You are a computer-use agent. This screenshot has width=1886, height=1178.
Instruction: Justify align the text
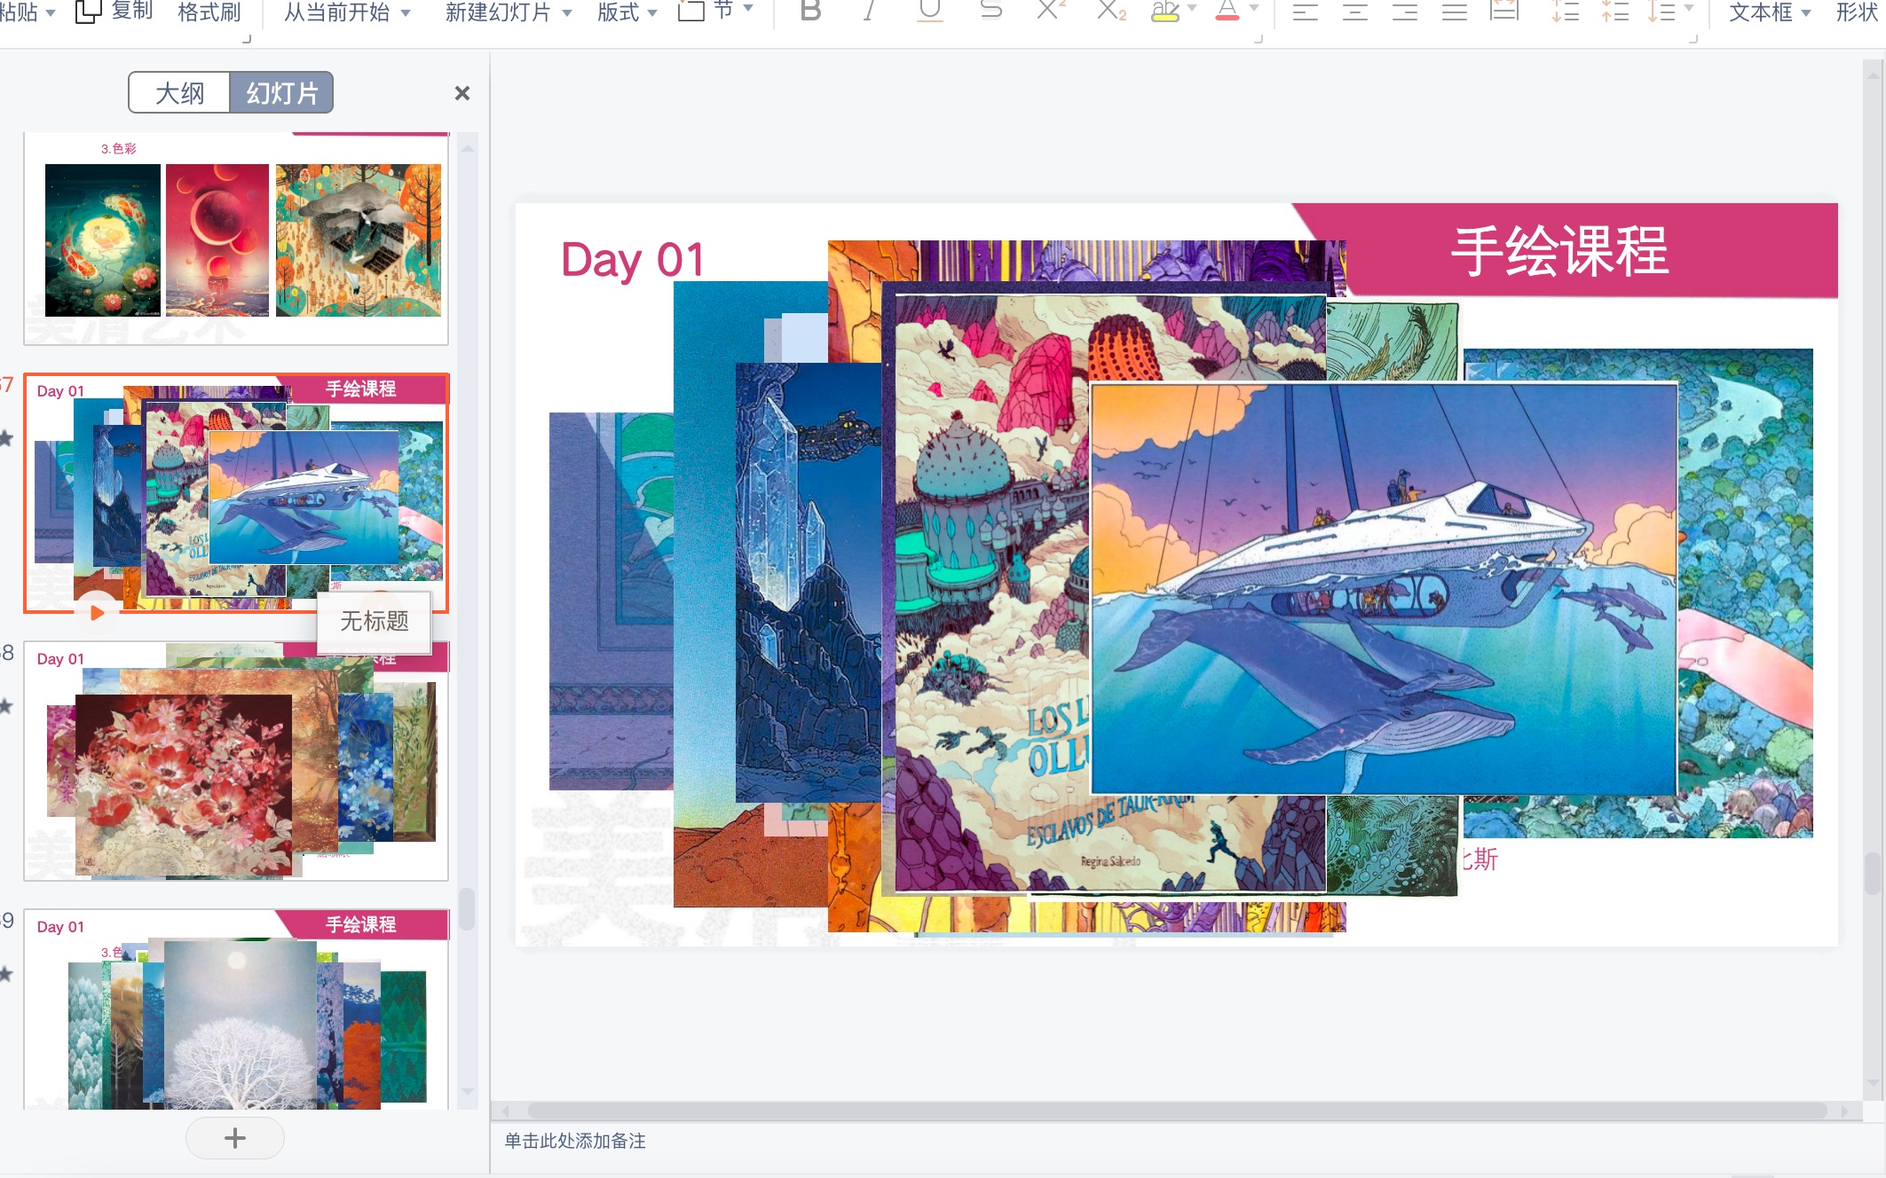(1454, 12)
